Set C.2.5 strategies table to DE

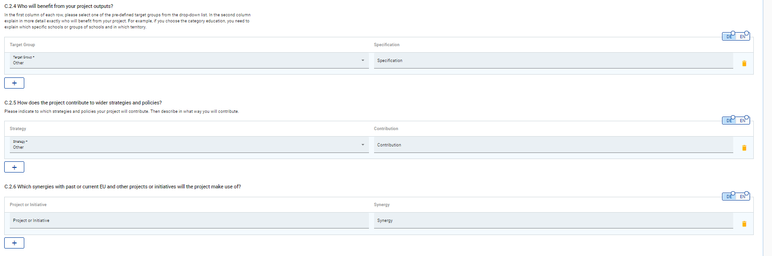729,121
